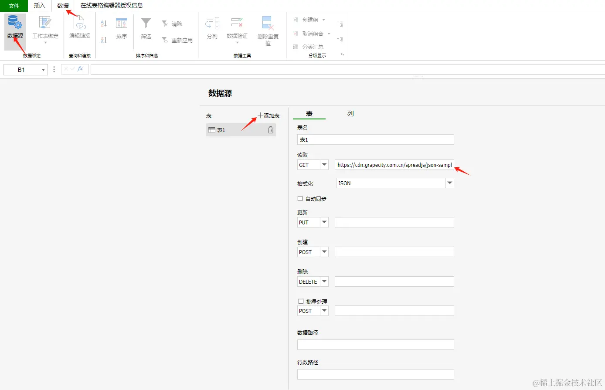Open the JSON 格式化 format dropdown
This screenshot has width=605, height=390.
pyautogui.click(x=450, y=183)
